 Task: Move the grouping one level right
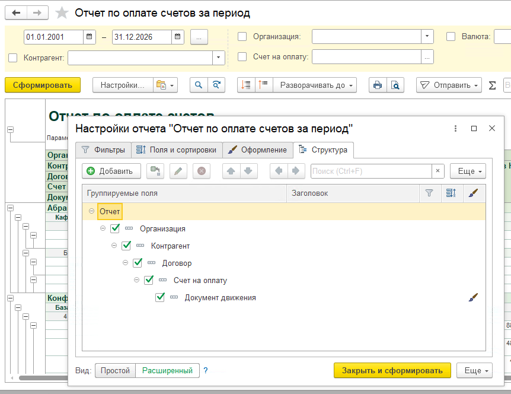pyautogui.click(x=296, y=171)
